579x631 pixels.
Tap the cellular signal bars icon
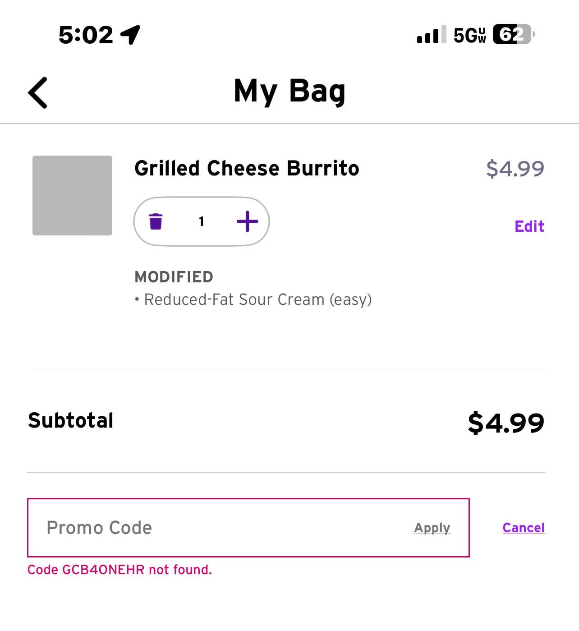click(x=432, y=35)
